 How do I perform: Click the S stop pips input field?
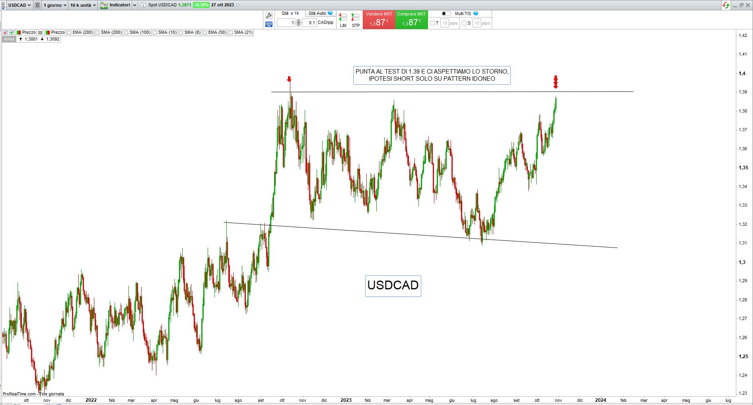(x=477, y=23)
